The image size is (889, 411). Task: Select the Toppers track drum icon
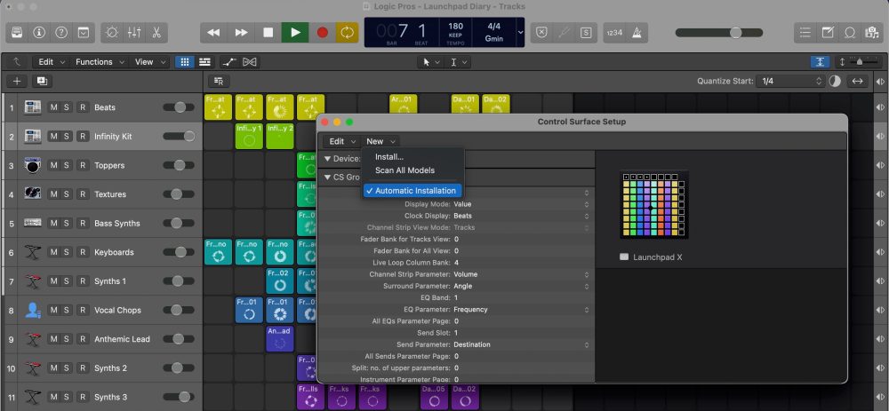(x=32, y=165)
